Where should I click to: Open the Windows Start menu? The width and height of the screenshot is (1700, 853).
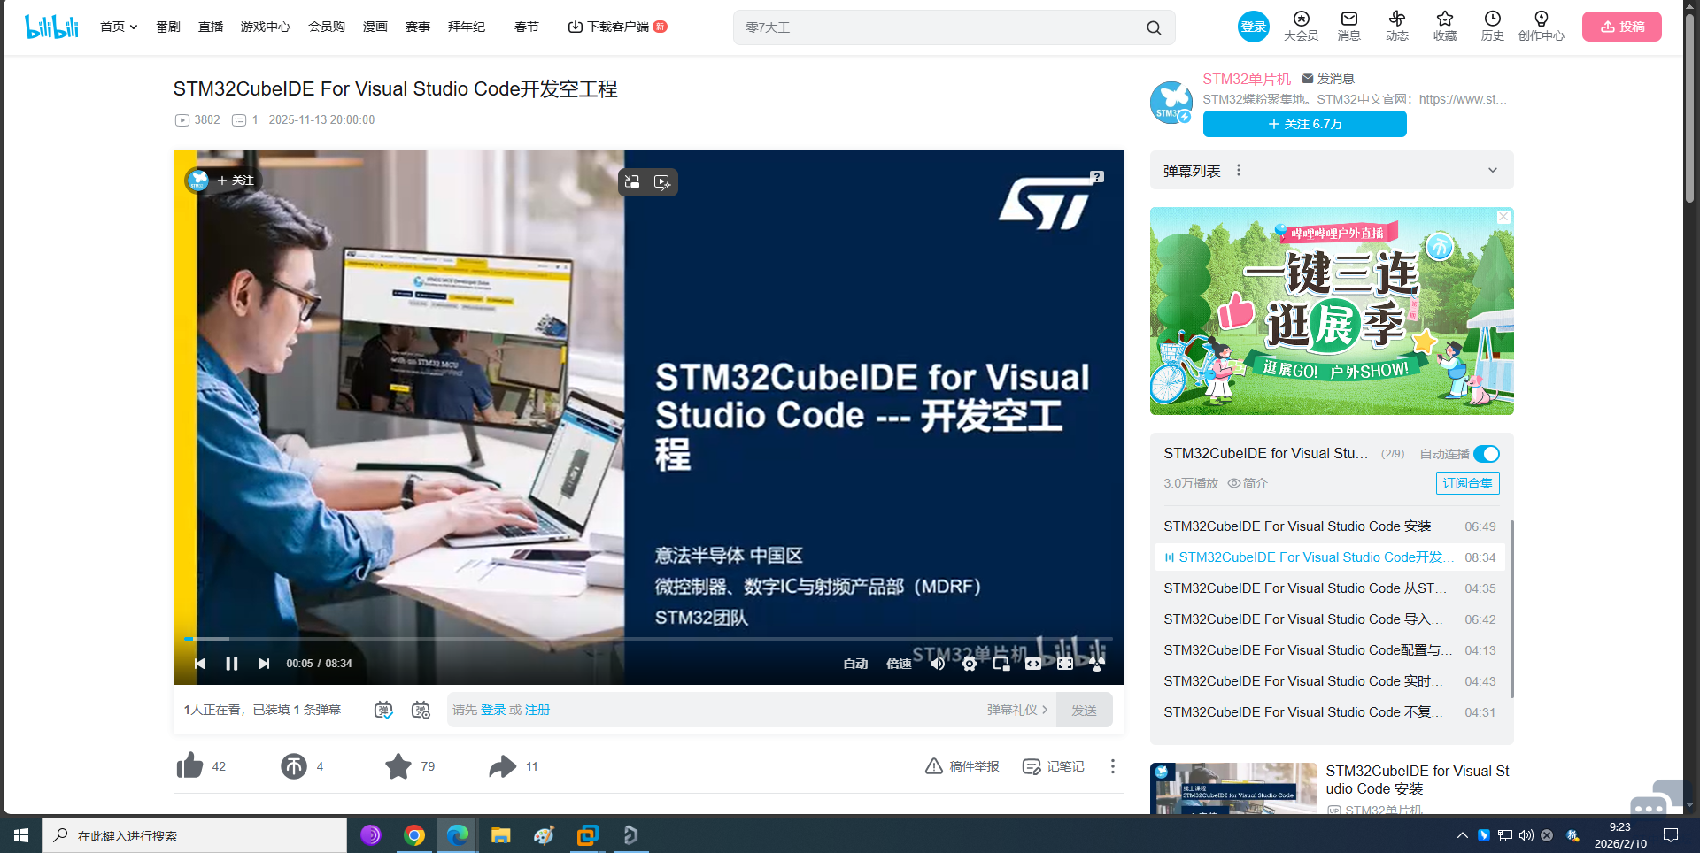[x=21, y=835]
